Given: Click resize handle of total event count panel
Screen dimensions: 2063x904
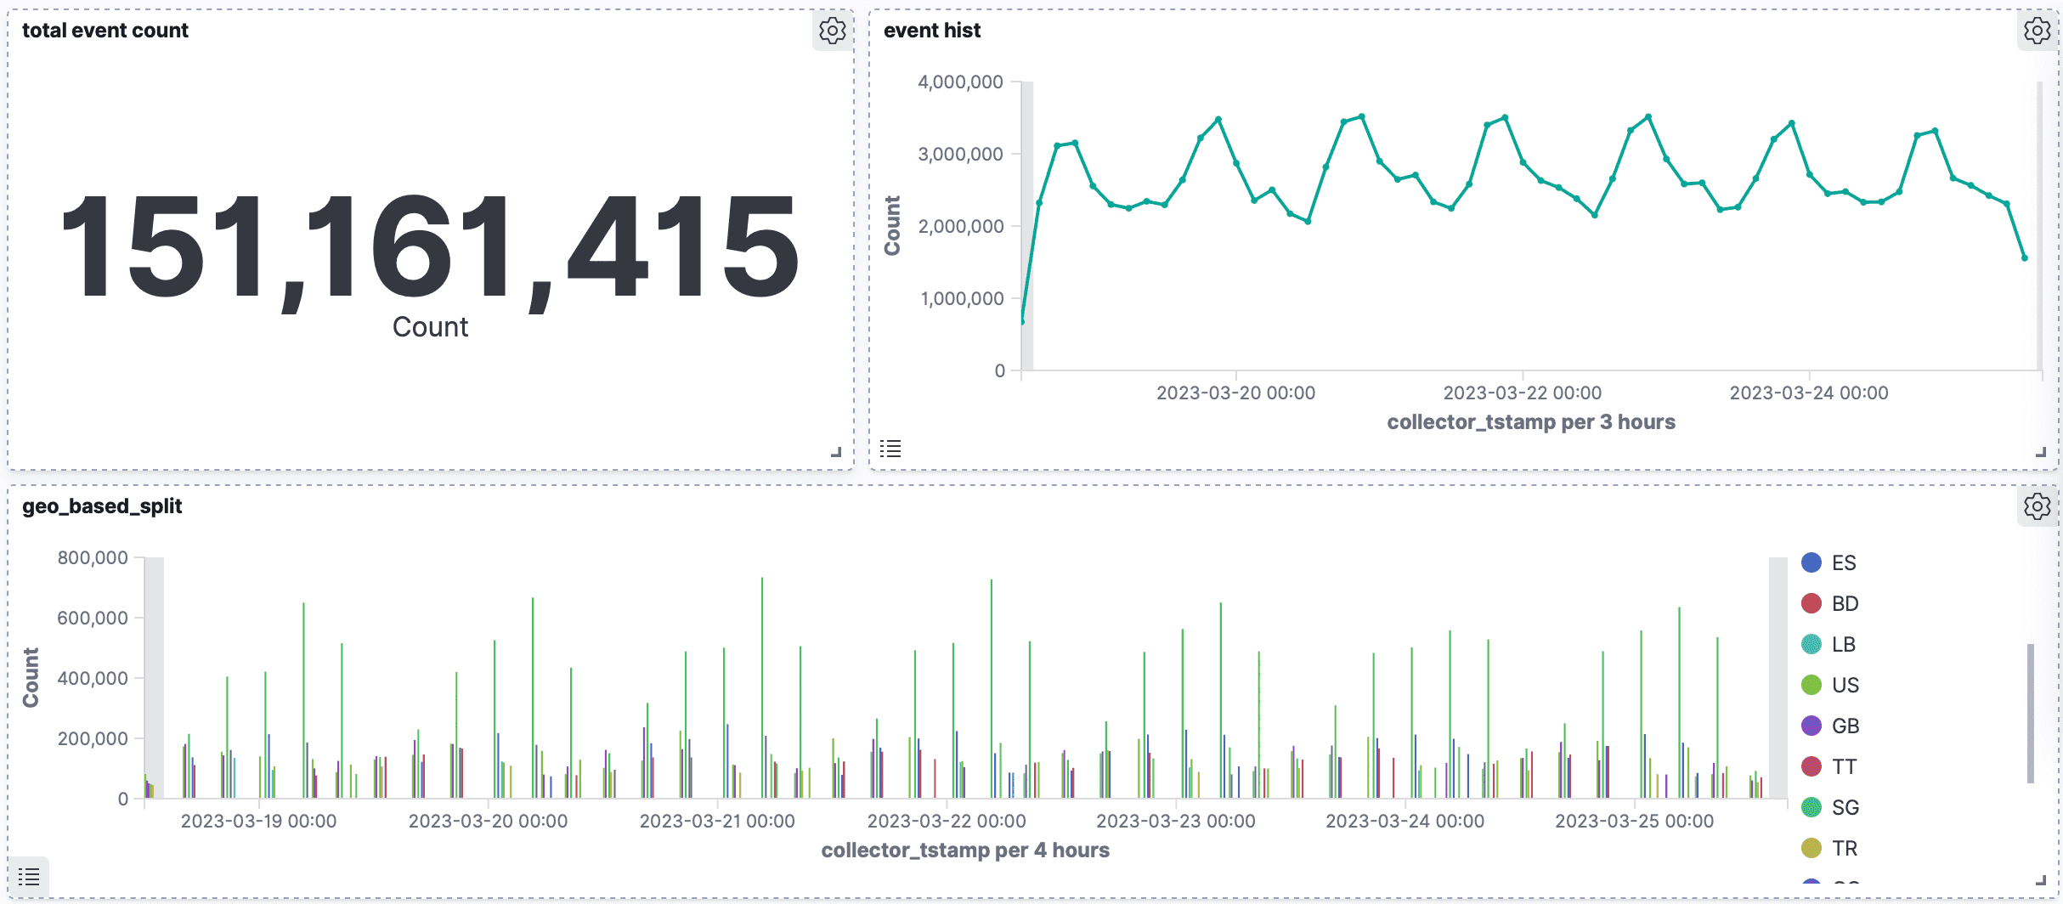Looking at the screenshot, I should click(x=836, y=452).
